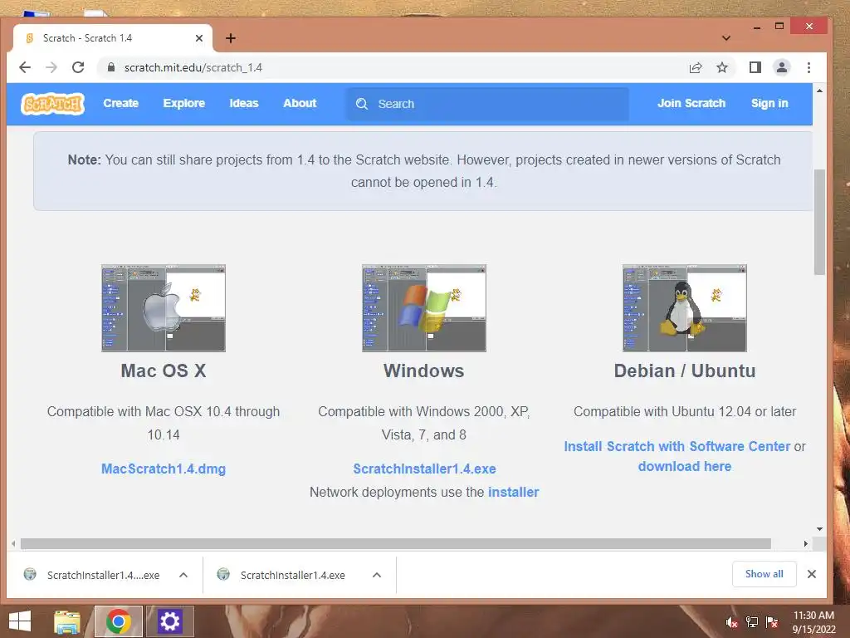The height and width of the screenshot is (638, 850).
Task: Download ScratchInstaller1.4.exe link
Action: [424, 469]
